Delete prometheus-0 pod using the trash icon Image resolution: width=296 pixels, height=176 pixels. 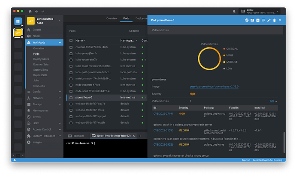coord(275,20)
